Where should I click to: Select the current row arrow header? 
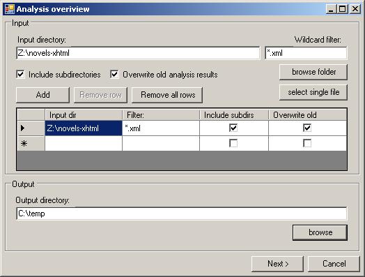click(x=31, y=128)
